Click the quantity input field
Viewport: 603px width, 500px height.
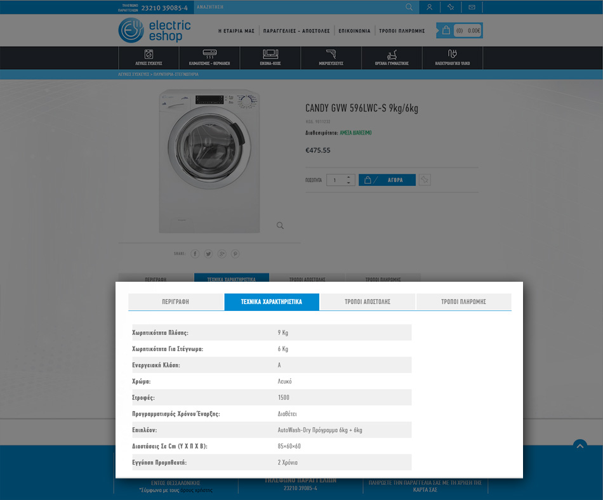click(336, 180)
